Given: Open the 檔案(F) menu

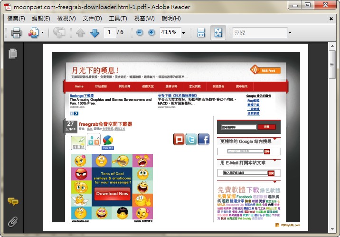Looking at the screenshot, I should pyautogui.click(x=16, y=19).
